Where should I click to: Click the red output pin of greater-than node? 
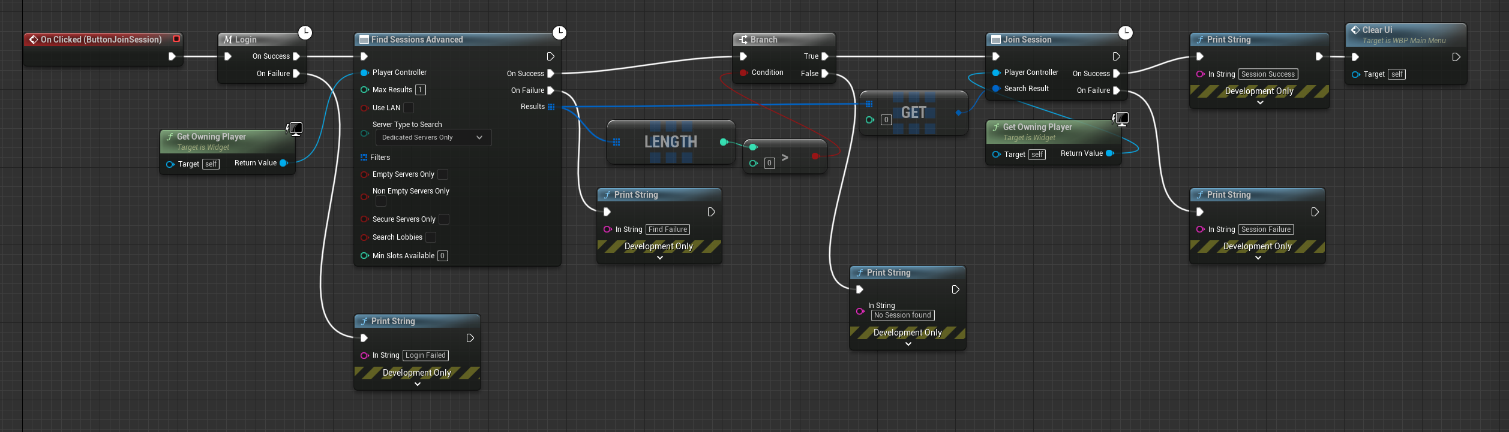click(x=815, y=156)
